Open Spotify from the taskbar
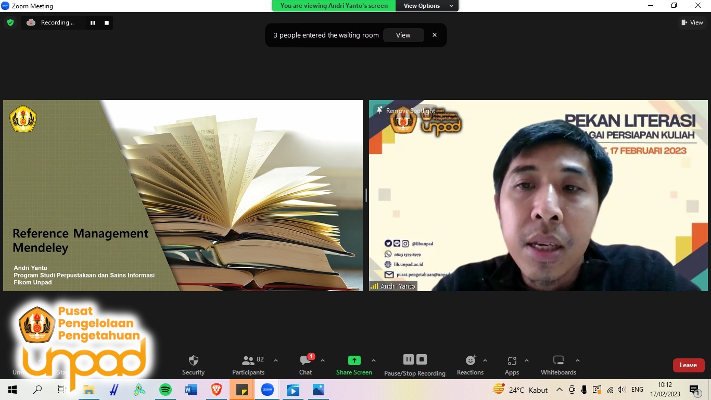 pos(166,390)
